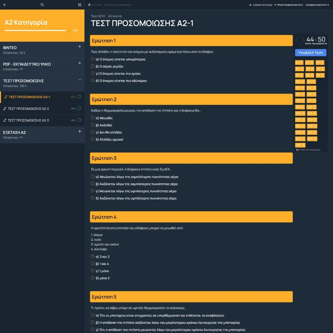333x333 pixels.
Task: Select answer β) 1 και 4
Action: pyautogui.click(x=92, y=264)
